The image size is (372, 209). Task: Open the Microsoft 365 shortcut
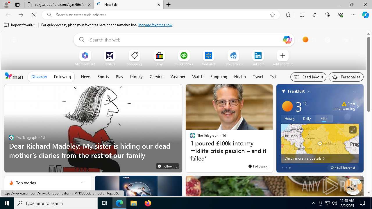(x=85, y=58)
